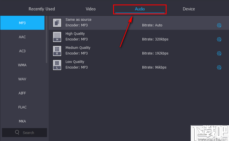Screen dimensions: 229x141
Task: Click the Low Quality preset icon
Action: [x=57, y=65]
